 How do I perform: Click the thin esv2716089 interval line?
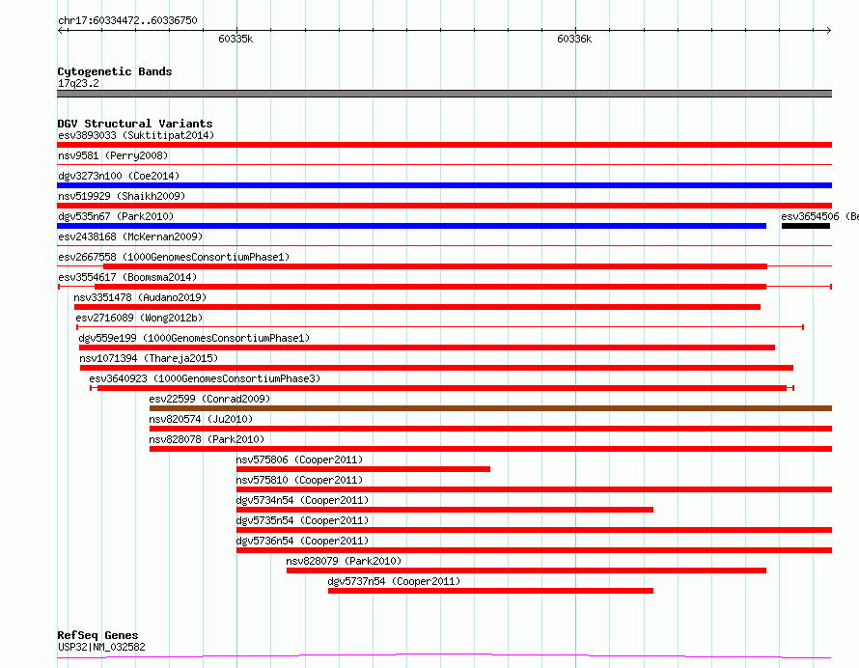440,327
